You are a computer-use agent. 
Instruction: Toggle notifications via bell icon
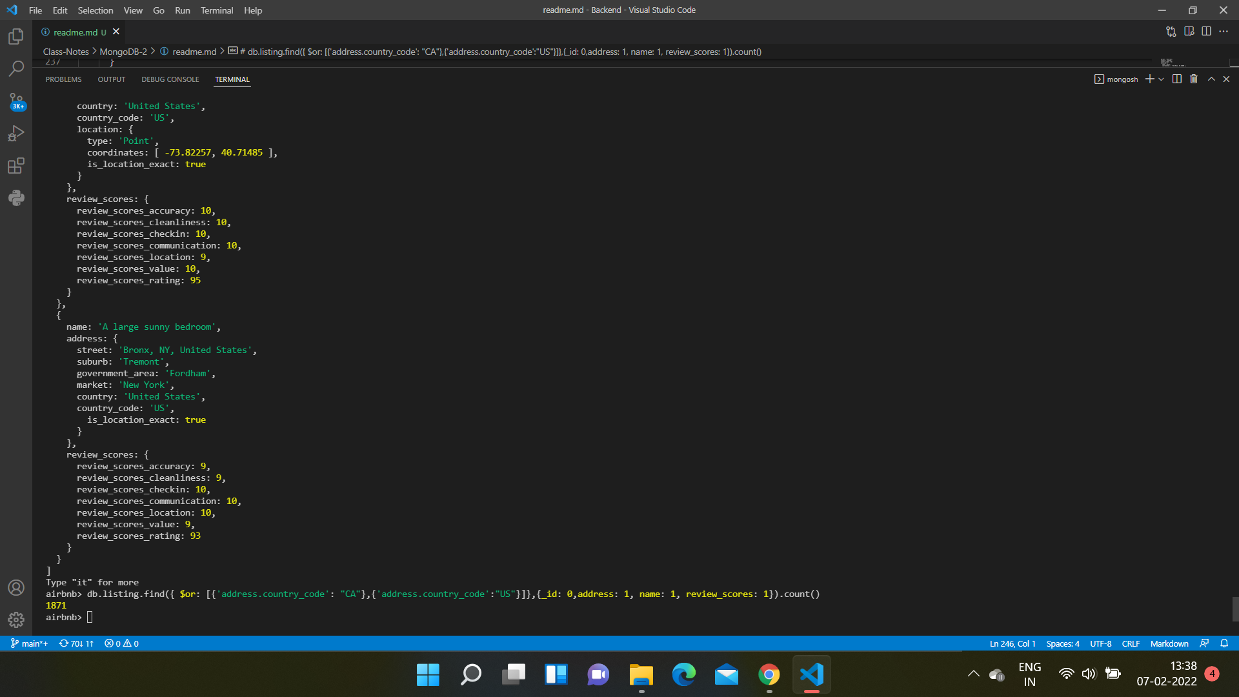(x=1225, y=643)
